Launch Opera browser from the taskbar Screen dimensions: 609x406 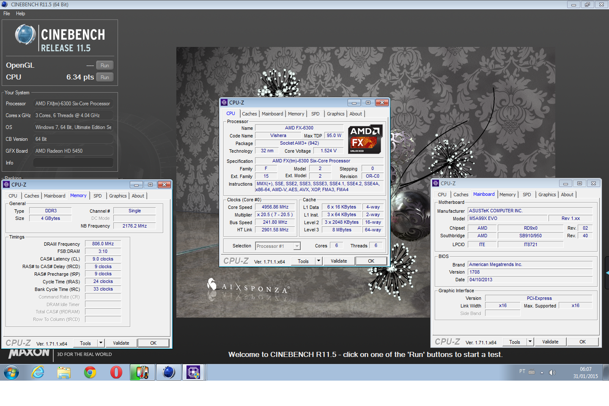pos(116,372)
